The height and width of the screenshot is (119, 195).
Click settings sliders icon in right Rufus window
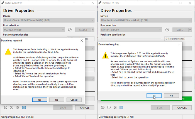[x=115, y=107]
